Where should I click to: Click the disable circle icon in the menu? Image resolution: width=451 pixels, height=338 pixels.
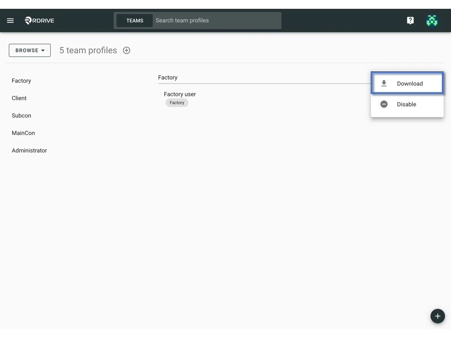384,104
